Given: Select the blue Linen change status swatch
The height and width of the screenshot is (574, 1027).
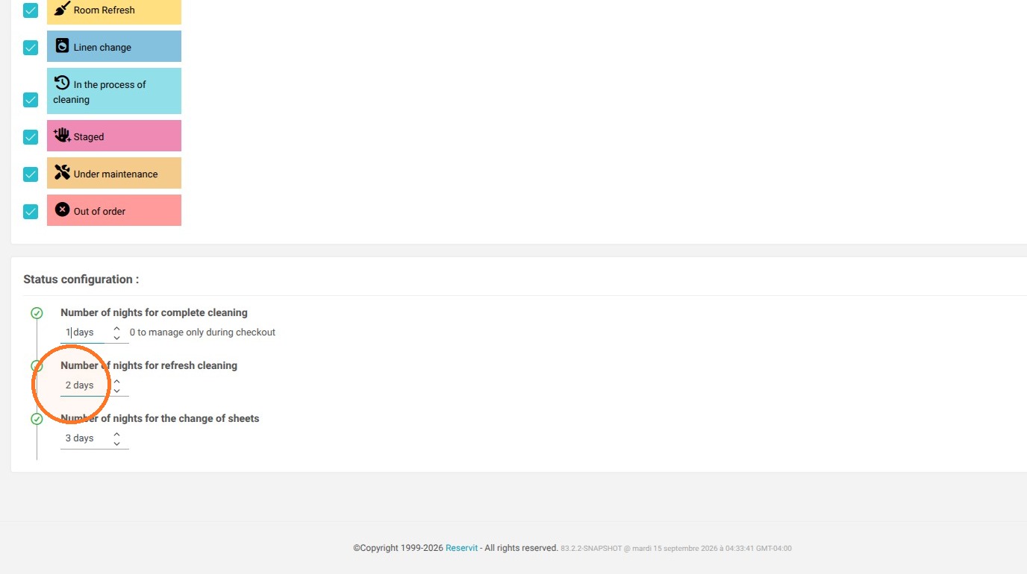Looking at the screenshot, I should point(114,46).
